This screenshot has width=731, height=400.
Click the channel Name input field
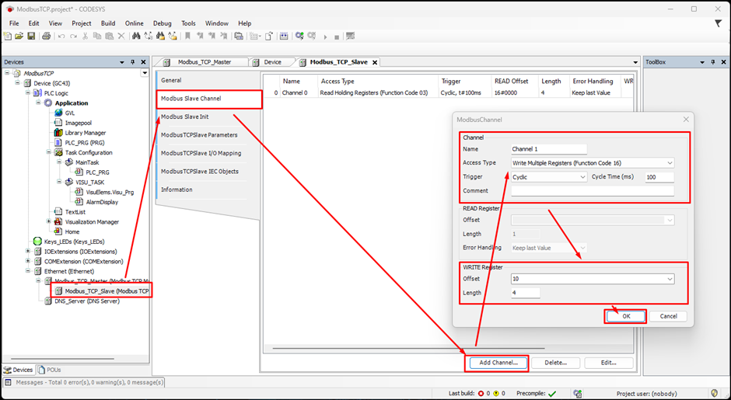[549, 149]
